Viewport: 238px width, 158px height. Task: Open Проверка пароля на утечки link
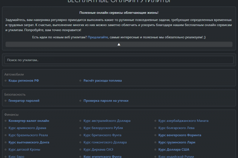coord(106,101)
